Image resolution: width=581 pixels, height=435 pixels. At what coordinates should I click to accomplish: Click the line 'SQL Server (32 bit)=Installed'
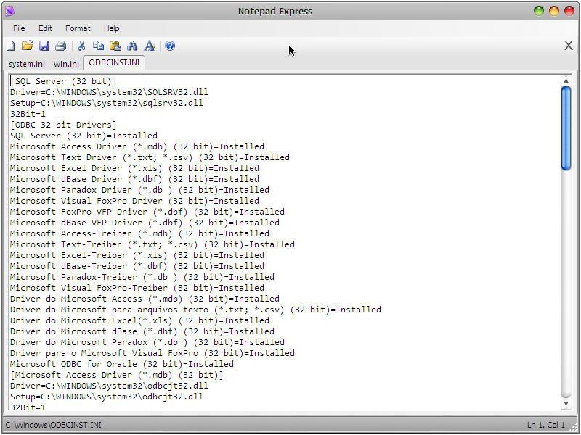pyautogui.click(x=84, y=136)
